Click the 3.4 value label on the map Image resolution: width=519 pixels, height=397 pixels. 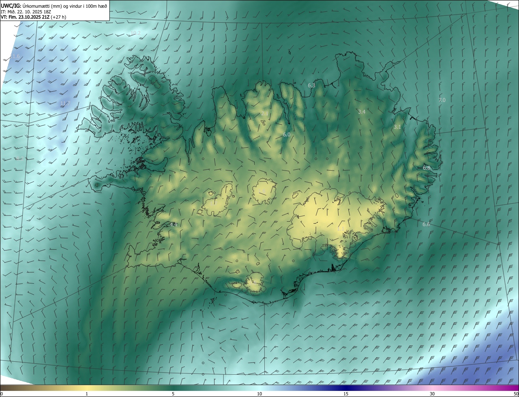[x=362, y=112]
